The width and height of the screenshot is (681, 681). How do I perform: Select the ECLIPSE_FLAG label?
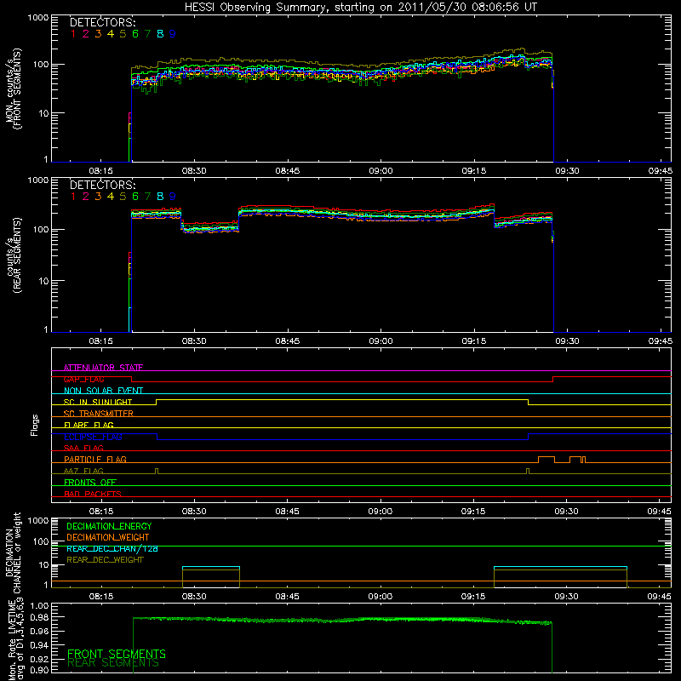coord(93,437)
